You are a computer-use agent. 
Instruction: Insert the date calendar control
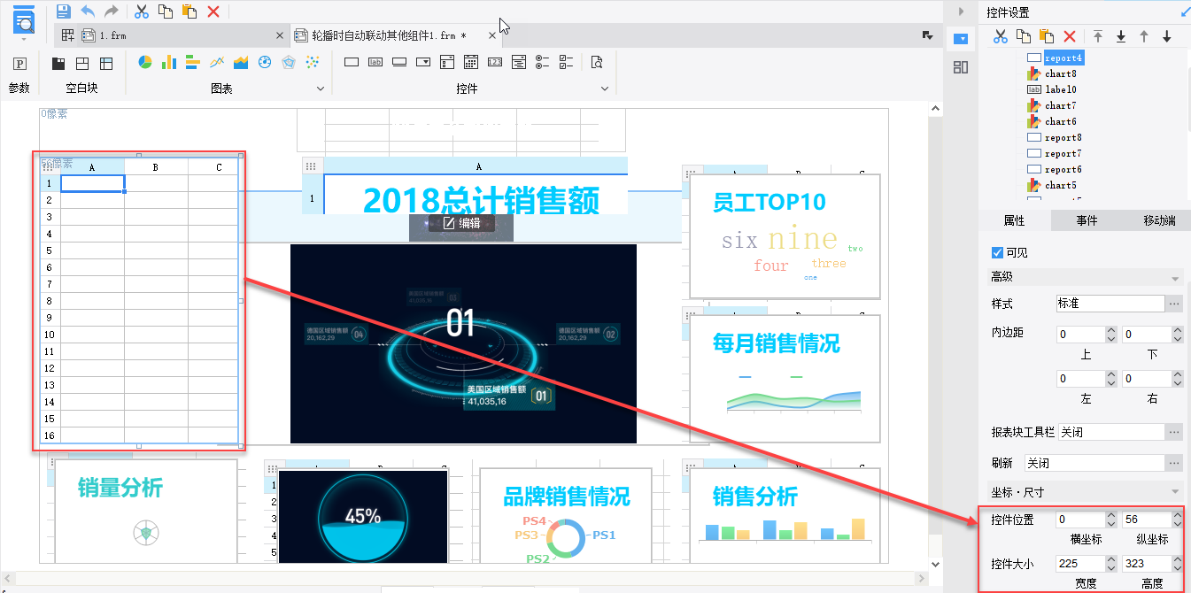[471, 62]
